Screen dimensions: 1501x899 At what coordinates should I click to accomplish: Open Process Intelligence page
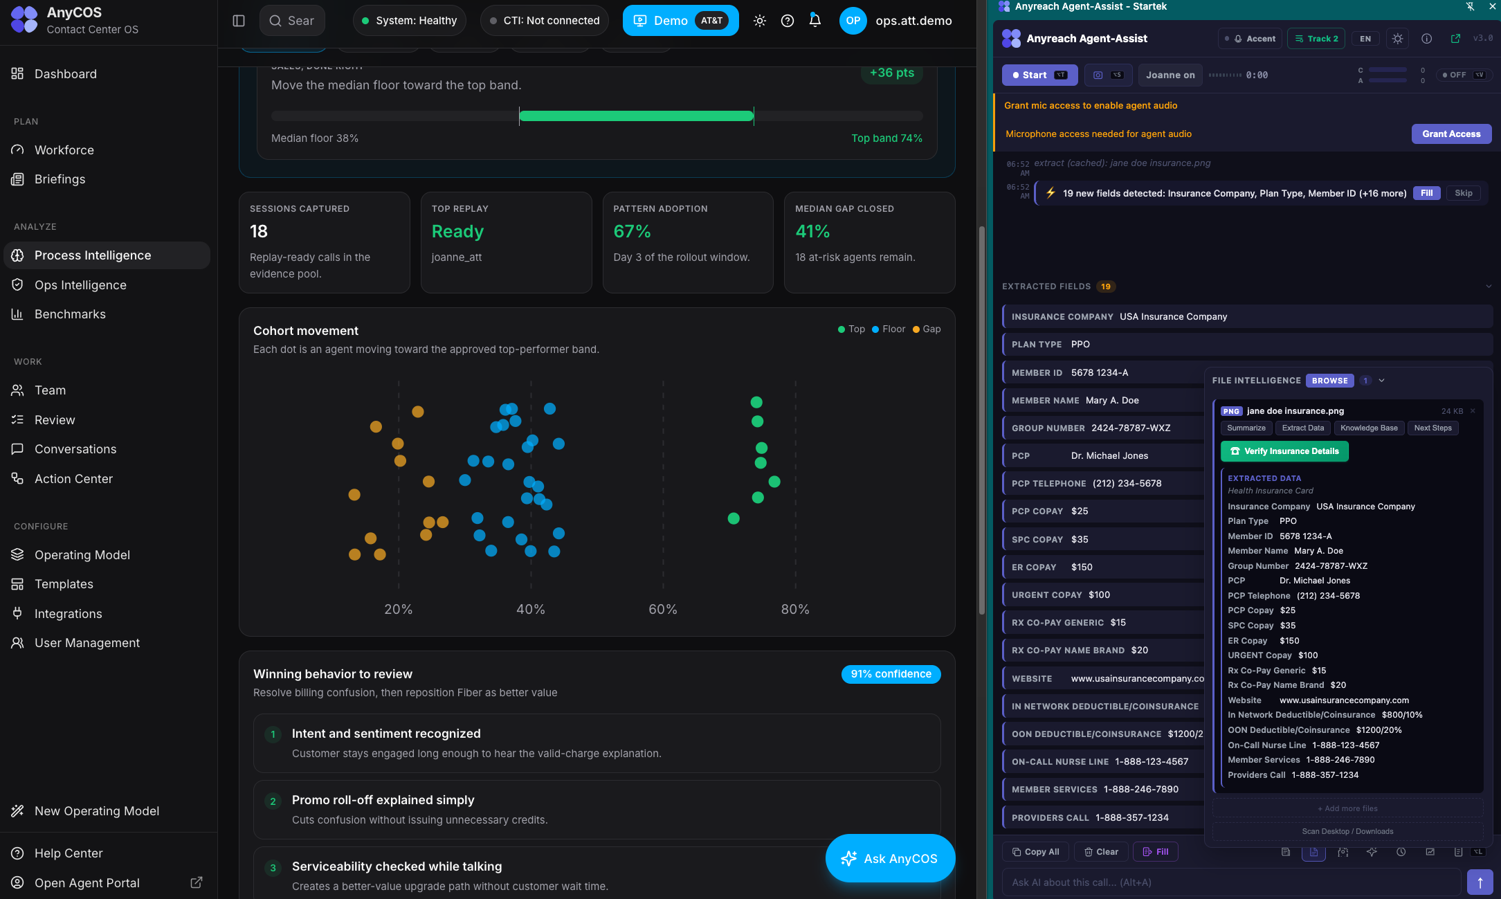point(107,255)
